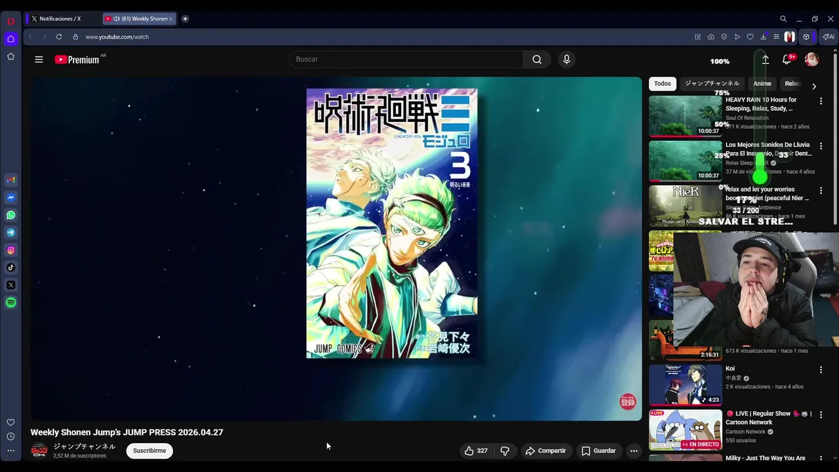Click the YouTube create upload icon
This screenshot has width=839, height=472.
765,60
